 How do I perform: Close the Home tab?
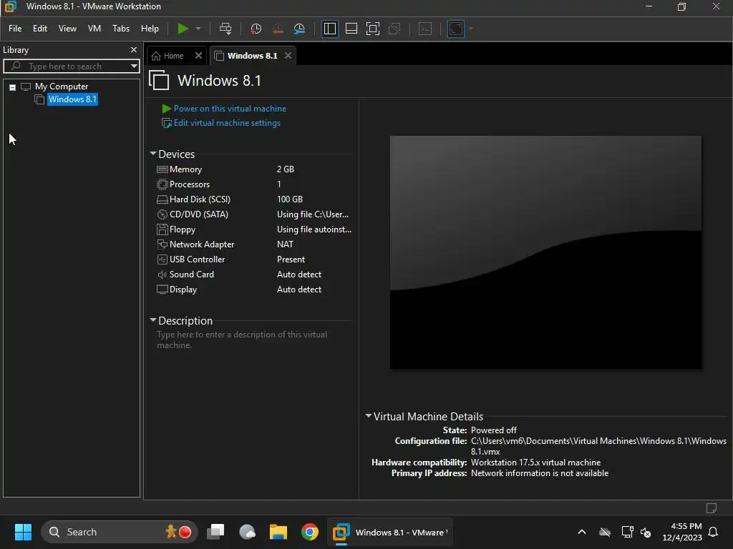pyautogui.click(x=199, y=56)
